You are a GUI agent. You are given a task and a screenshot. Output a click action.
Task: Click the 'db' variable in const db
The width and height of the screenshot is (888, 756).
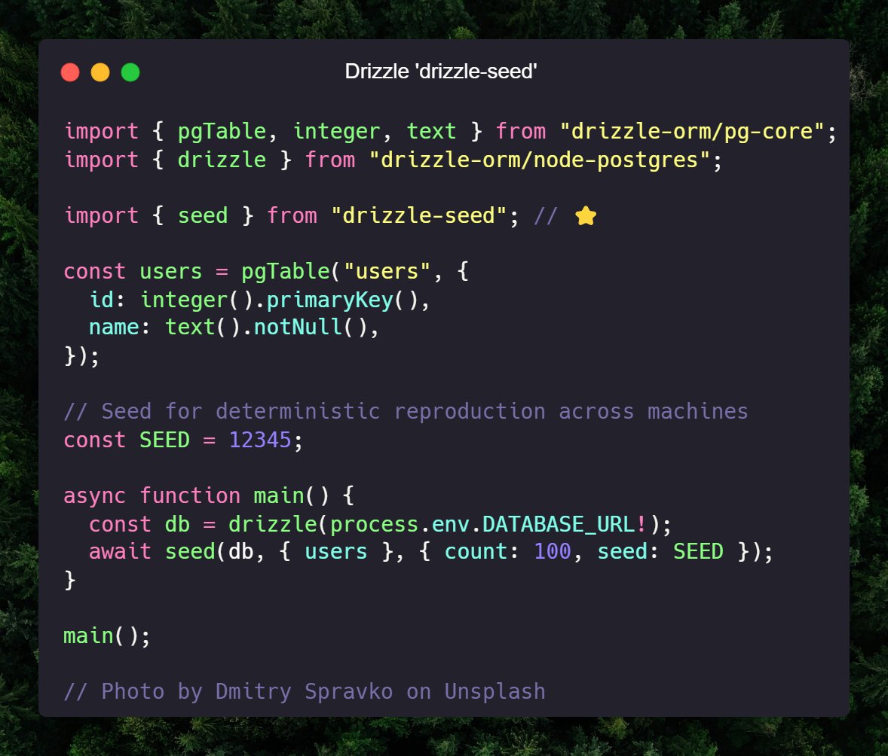(177, 524)
